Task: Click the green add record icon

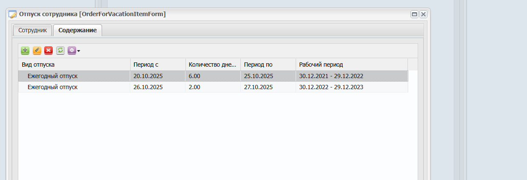Action: pyautogui.click(x=25, y=51)
